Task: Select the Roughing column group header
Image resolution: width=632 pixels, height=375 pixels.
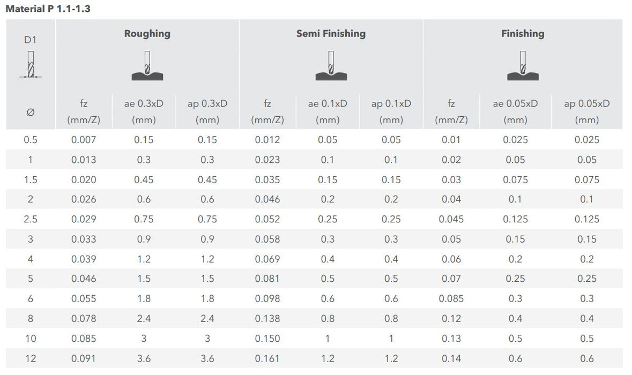Action: [x=147, y=34]
